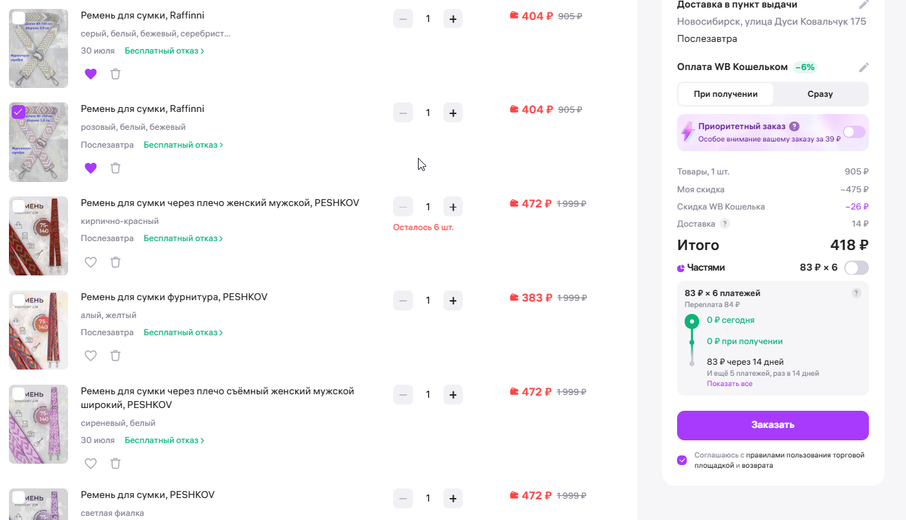
Task: Increase quantity of алый PESHKOV strap
Action: pyautogui.click(x=452, y=300)
